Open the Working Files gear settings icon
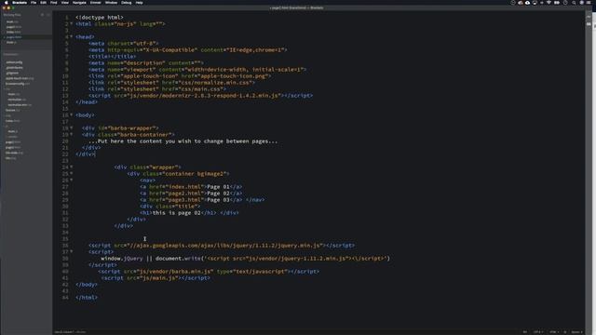596x335 pixels. click(x=42, y=15)
